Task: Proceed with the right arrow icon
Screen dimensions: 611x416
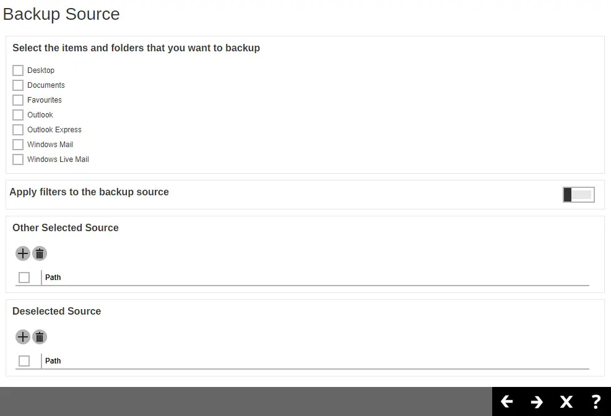Action: click(x=537, y=402)
